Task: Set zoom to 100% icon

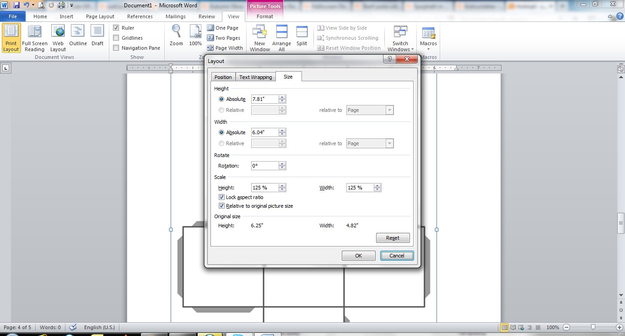Action: 195,36
